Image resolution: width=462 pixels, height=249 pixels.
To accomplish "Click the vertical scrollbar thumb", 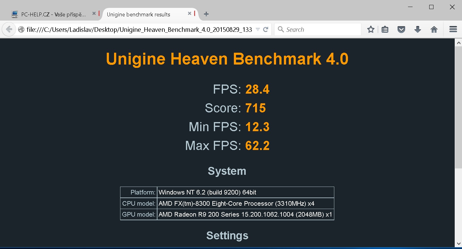I will tap(458, 108).
